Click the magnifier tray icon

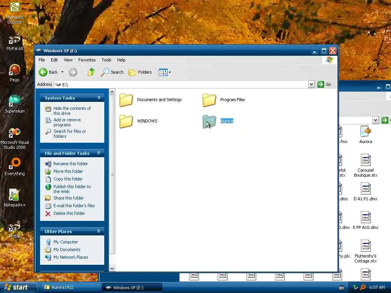click(363, 288)
